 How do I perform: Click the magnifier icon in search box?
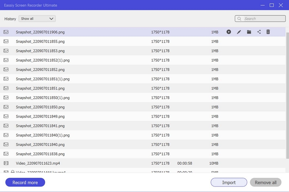[x=239, y=18]
